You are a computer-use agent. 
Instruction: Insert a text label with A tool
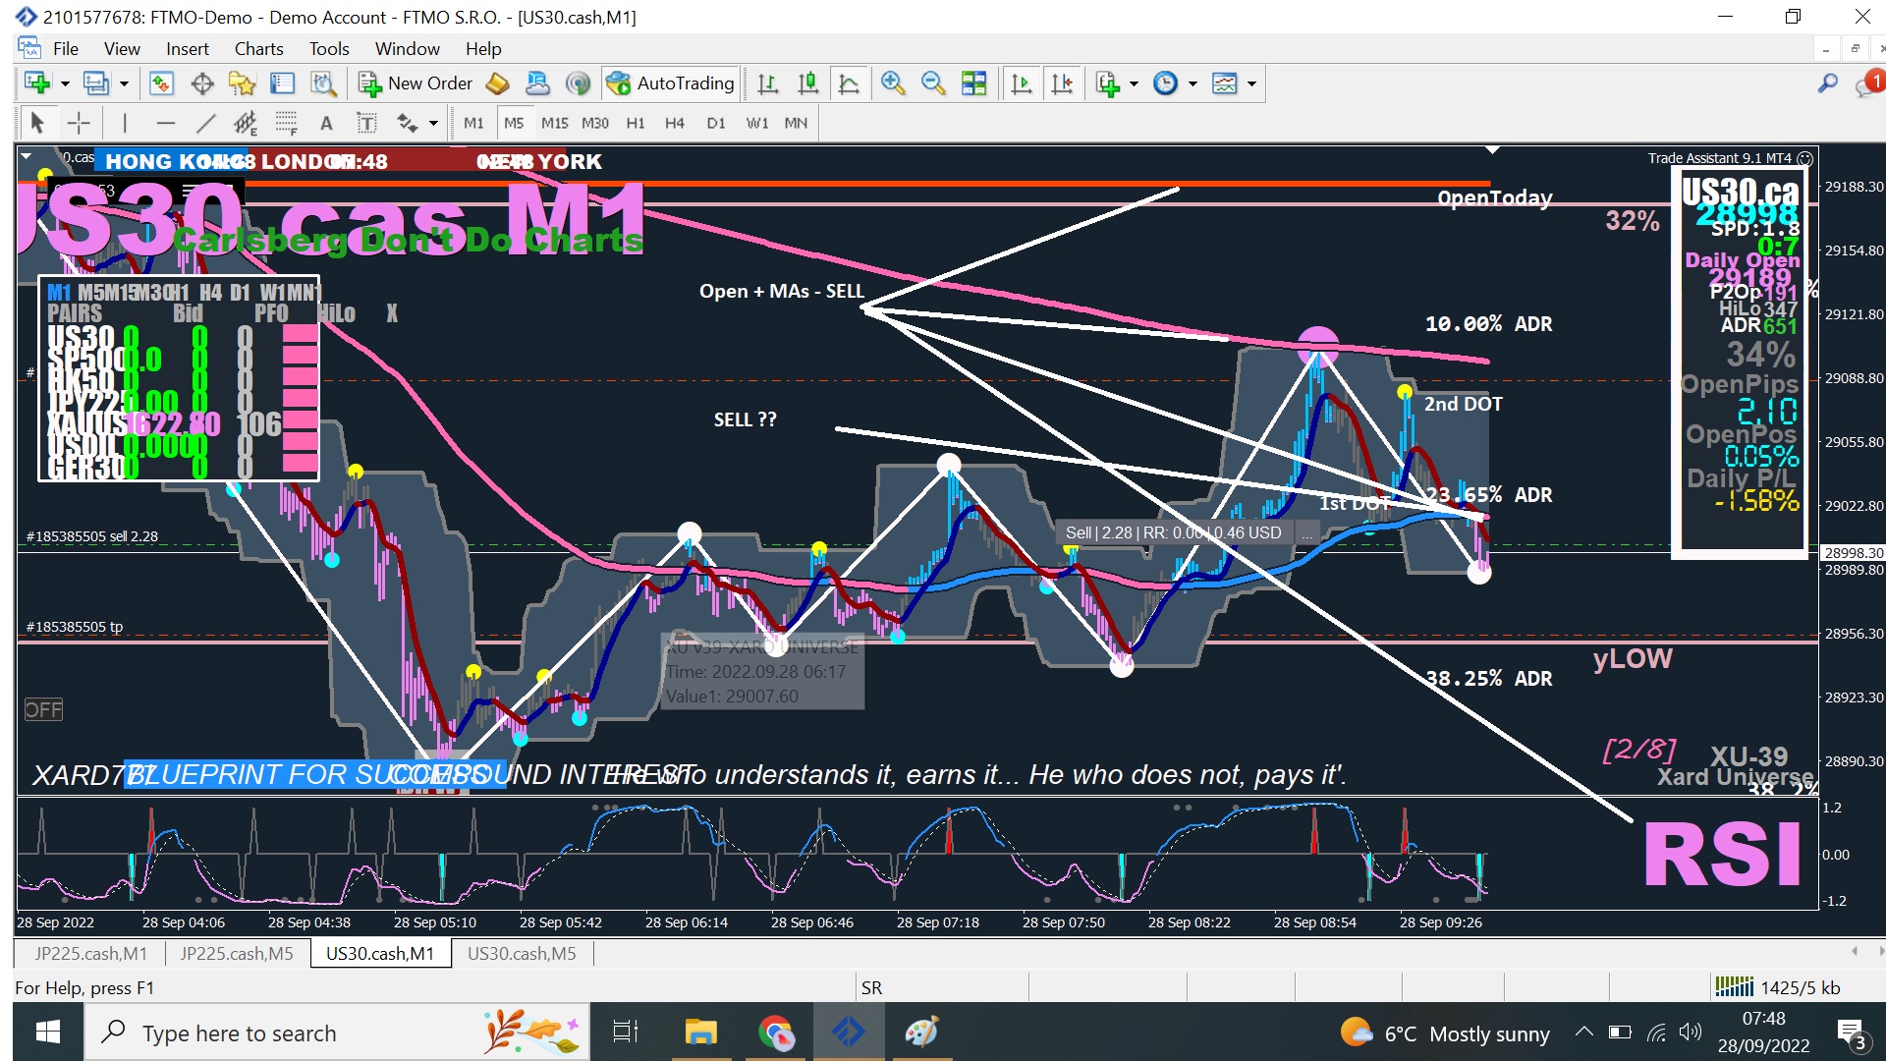pyautogui.click(x=326, y=123)
